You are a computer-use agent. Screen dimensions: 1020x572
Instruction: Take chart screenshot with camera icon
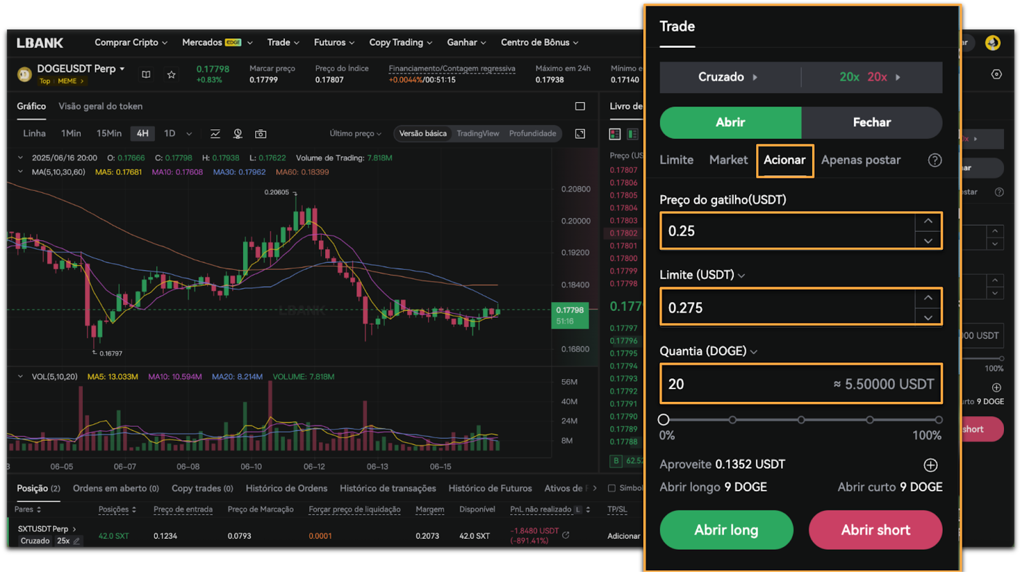(261, 134)
